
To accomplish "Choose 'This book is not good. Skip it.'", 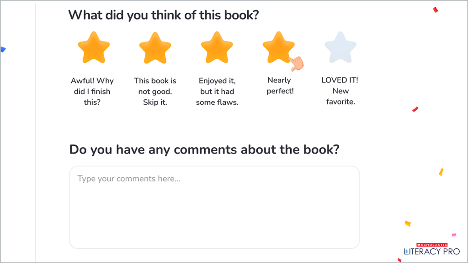I will click(155, 91).
